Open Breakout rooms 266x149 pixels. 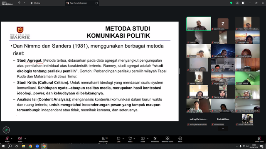167,139
